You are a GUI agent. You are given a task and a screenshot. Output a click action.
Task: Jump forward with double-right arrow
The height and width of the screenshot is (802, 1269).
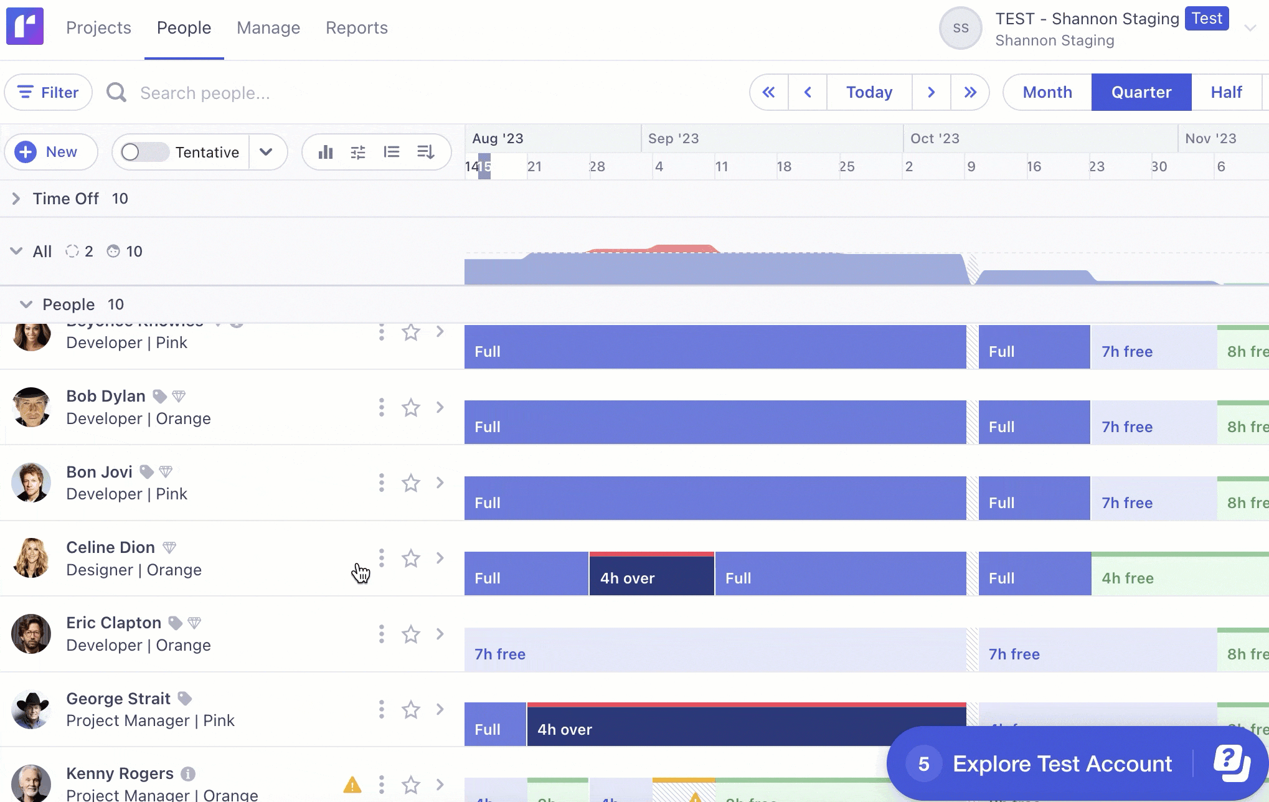[x=969, y=93]
